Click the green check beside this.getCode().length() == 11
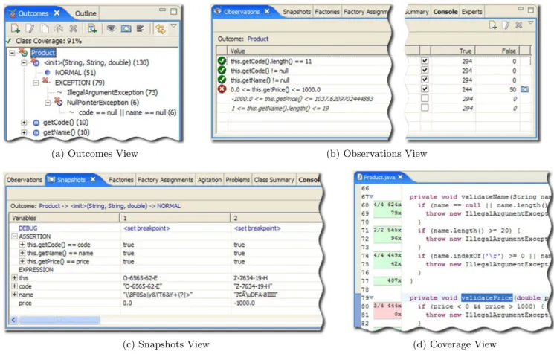This screenshot has width=554, height=354. click(222, 61)
